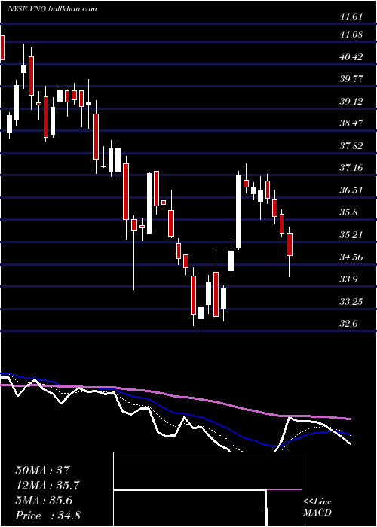Select the 41.08 price axis label

coord(351,35)
